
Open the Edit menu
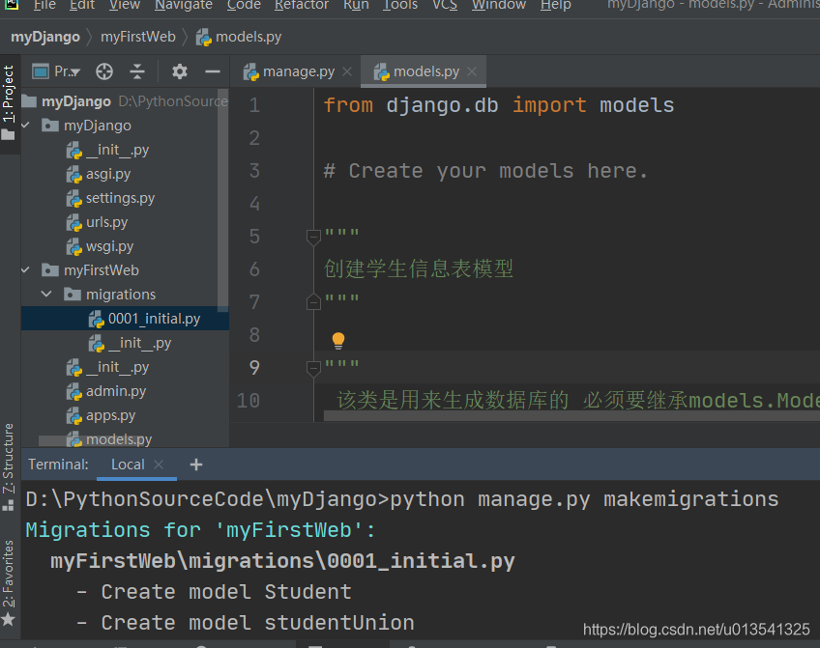point(82,5)
